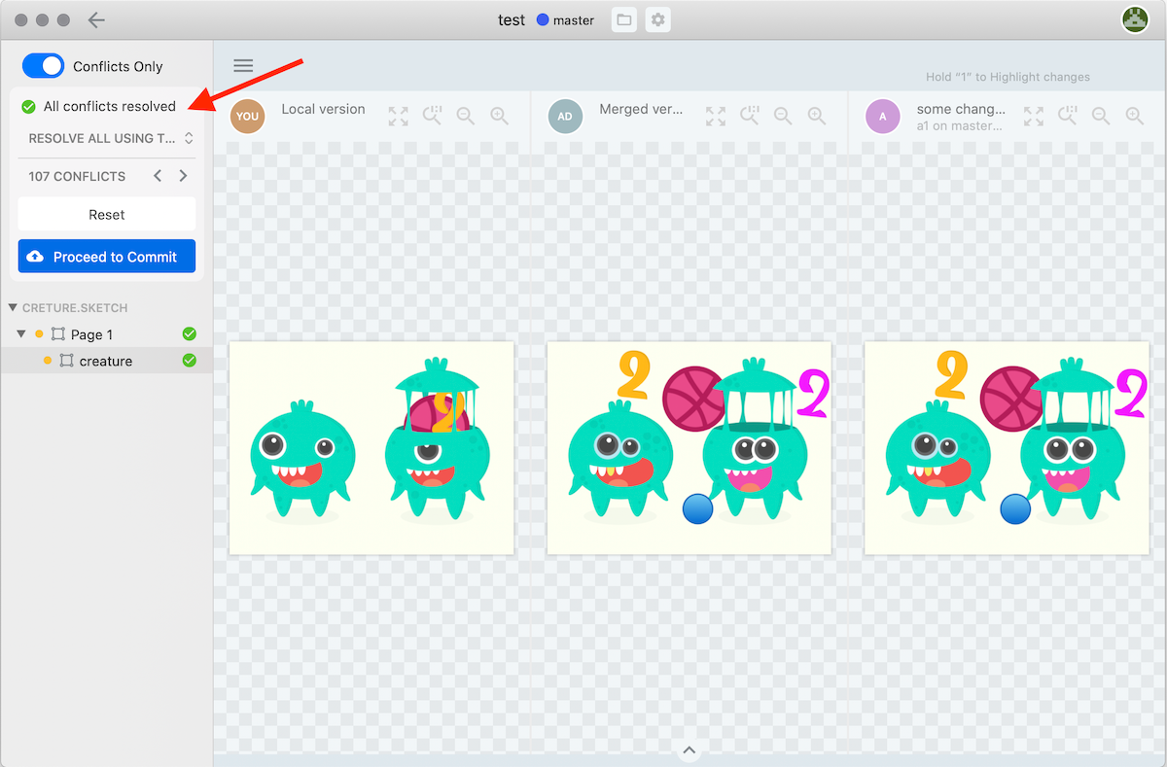Click the master branch indicator
Screen dimensions: 1167x767
tap(565, 20)
